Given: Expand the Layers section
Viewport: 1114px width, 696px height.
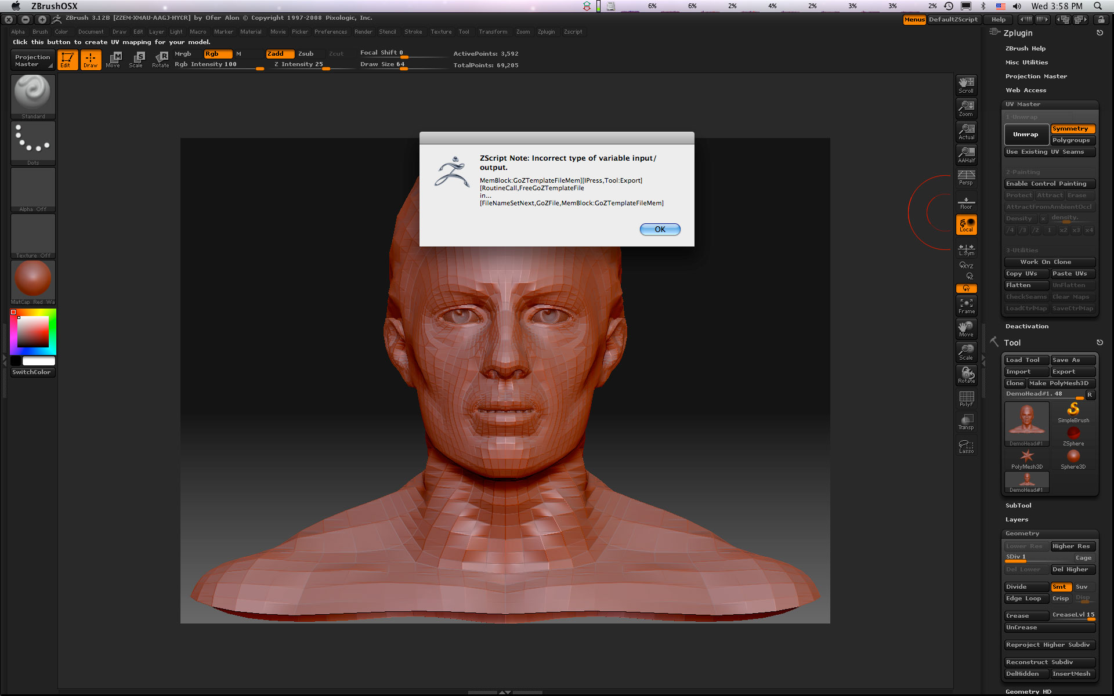Looking at the screenshot, I should coord(1017,520).
